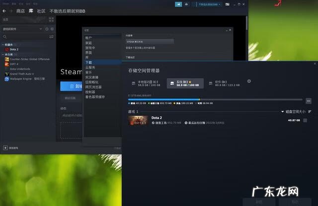This screenshot has width=318, height=206.
Task: Select Dota Underlords in the library list
Action: click(x=20, y=69)
